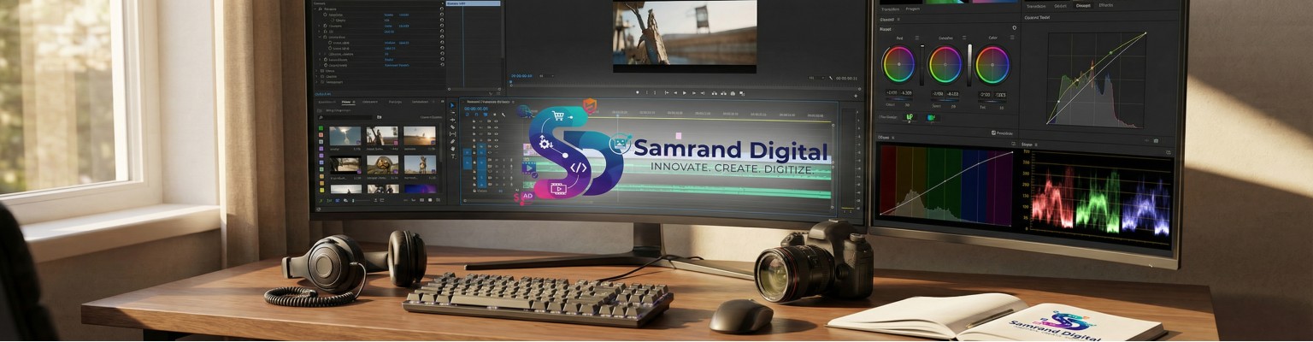
Task: Select the Razor tool in the tools panel
Action: tap(452, 127)
